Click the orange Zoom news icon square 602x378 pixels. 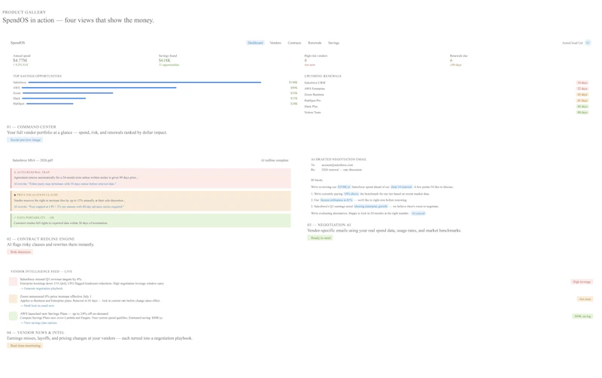[x=13, y=298]
